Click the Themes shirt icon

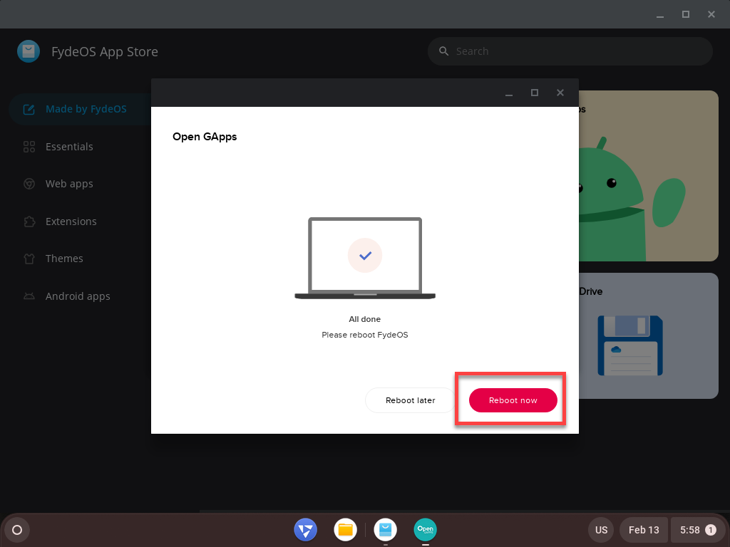click(29, 259)
